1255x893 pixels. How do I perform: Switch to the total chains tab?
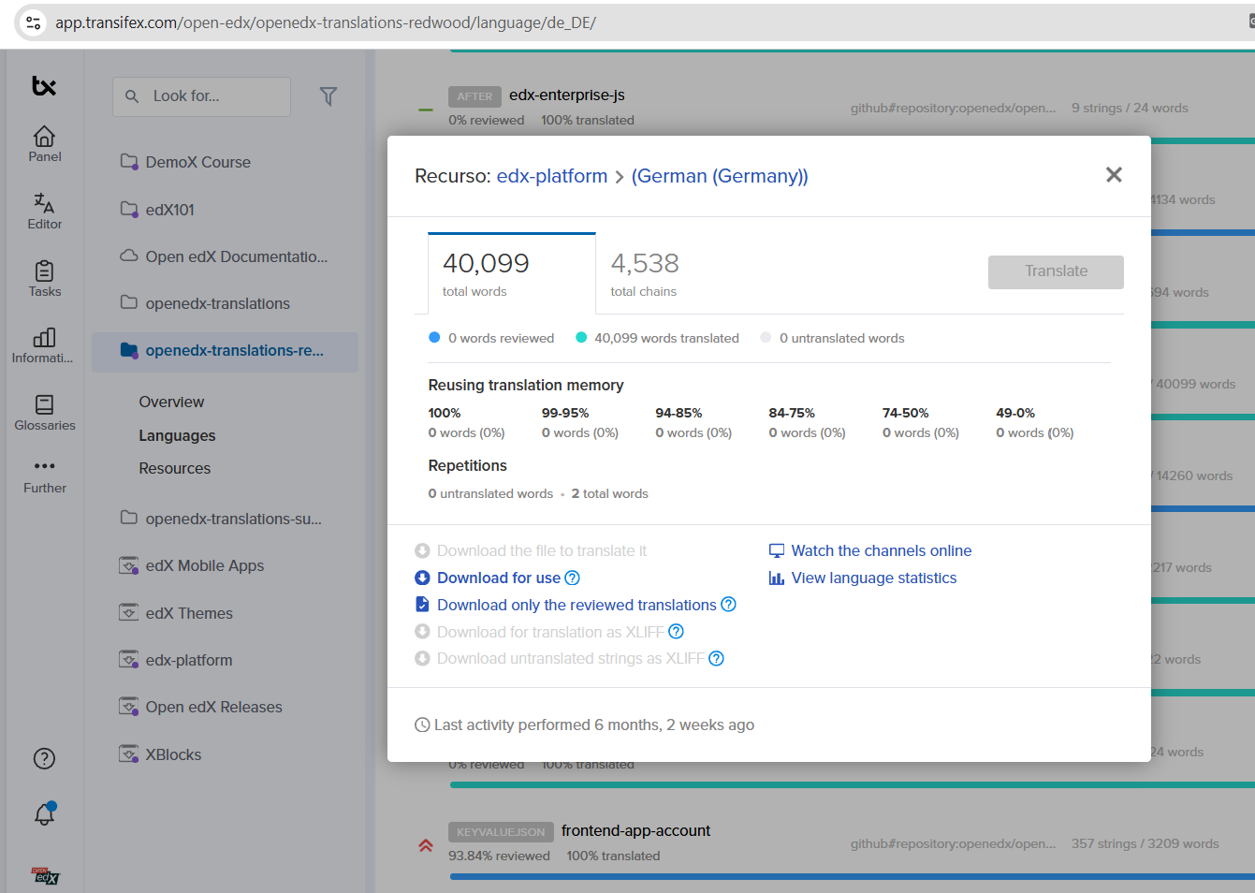tap(645, 274)
